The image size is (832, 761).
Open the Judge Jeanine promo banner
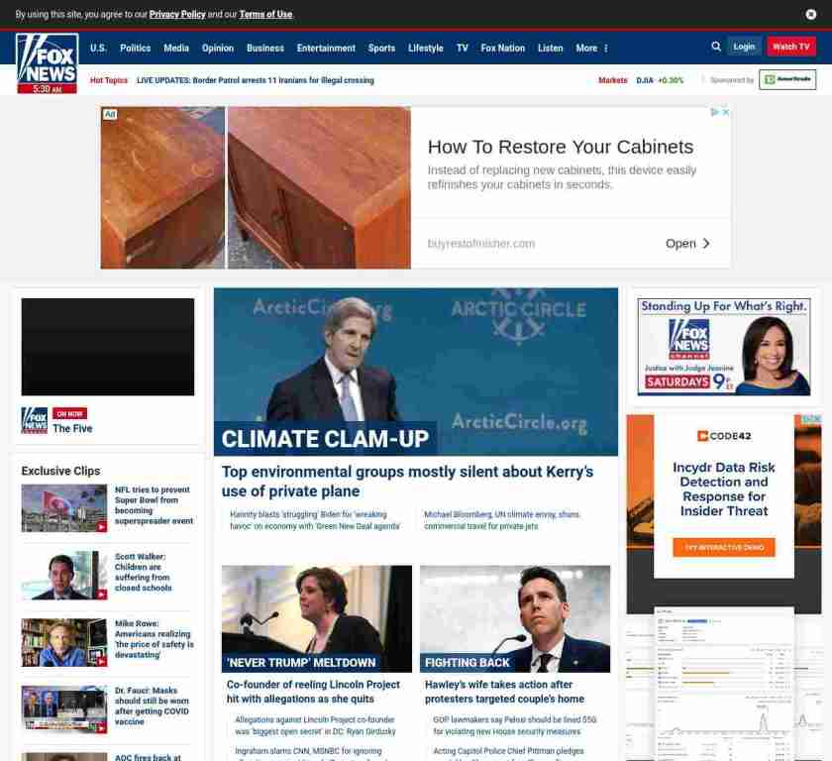coord(723,347)
